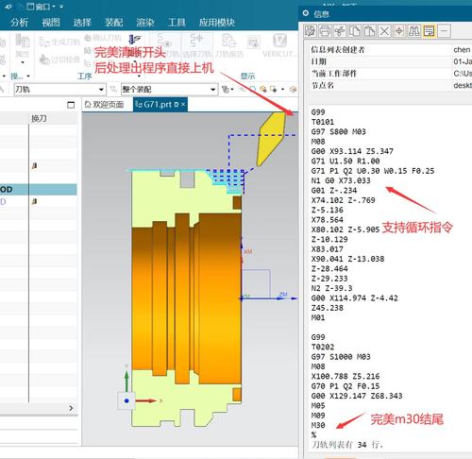
Task: Click the 刀轨列表有 34 行 summary line
Action: click(347, 445)
